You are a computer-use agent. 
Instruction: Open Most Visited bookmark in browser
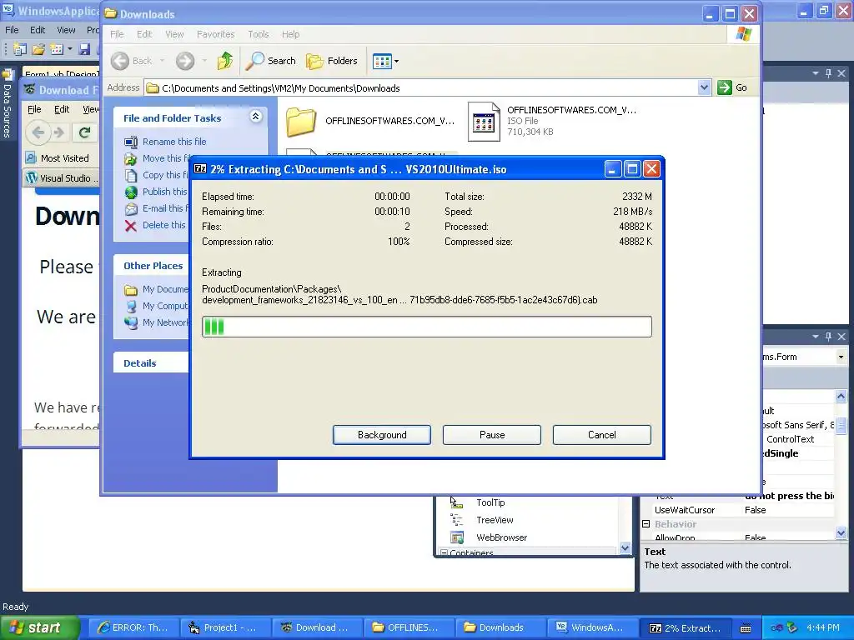(58, 158)
